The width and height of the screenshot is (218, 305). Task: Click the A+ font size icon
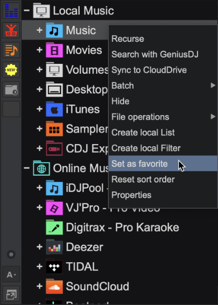click(11, 274)
